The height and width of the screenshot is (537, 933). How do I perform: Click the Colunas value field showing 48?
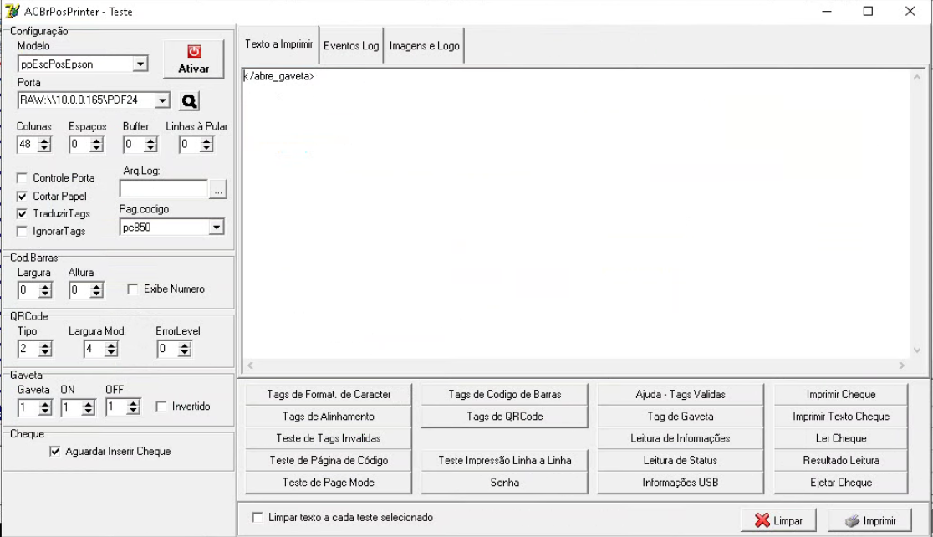click(x=28, y=144)
